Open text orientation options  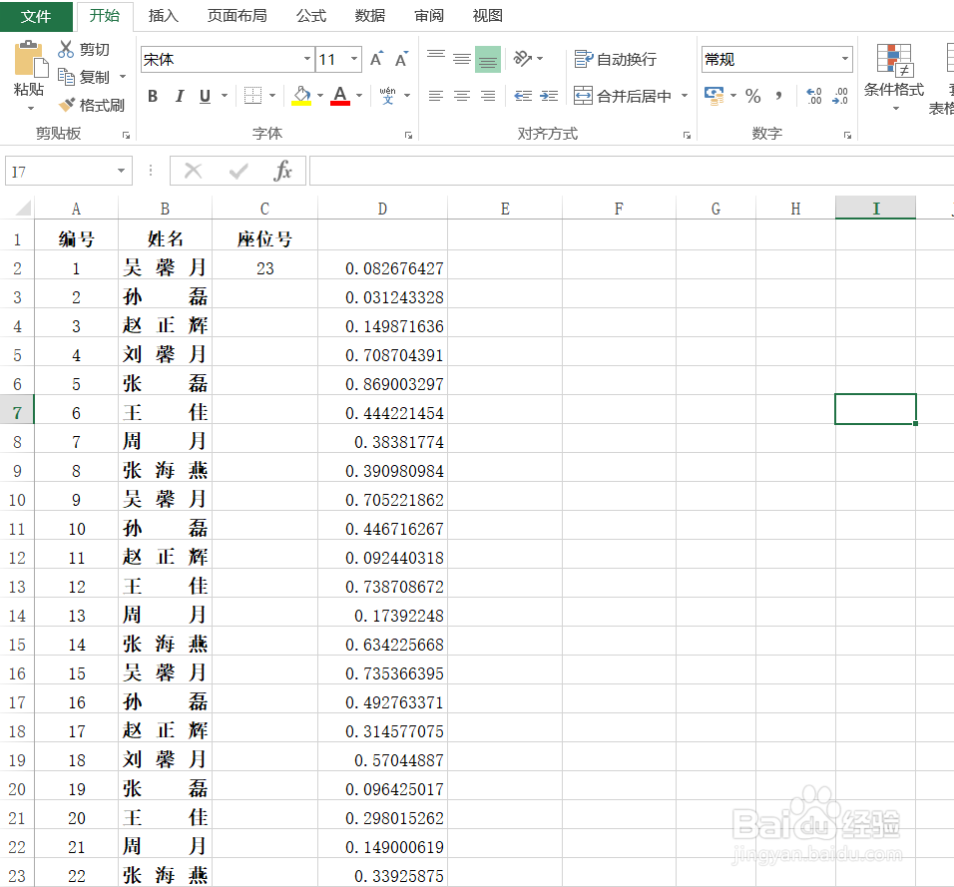point(523,59)
